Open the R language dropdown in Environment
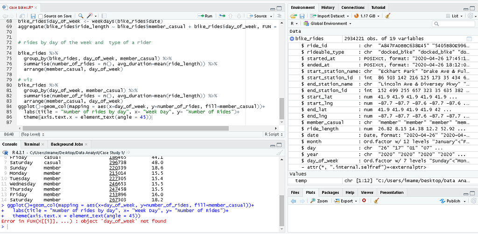478x234 pixels. [294, 23]
